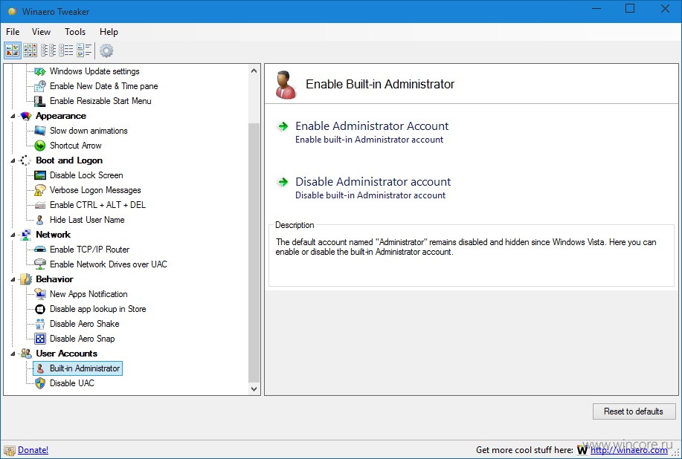
Task: Click the Appearance category icon
Action: click(26, 116)
